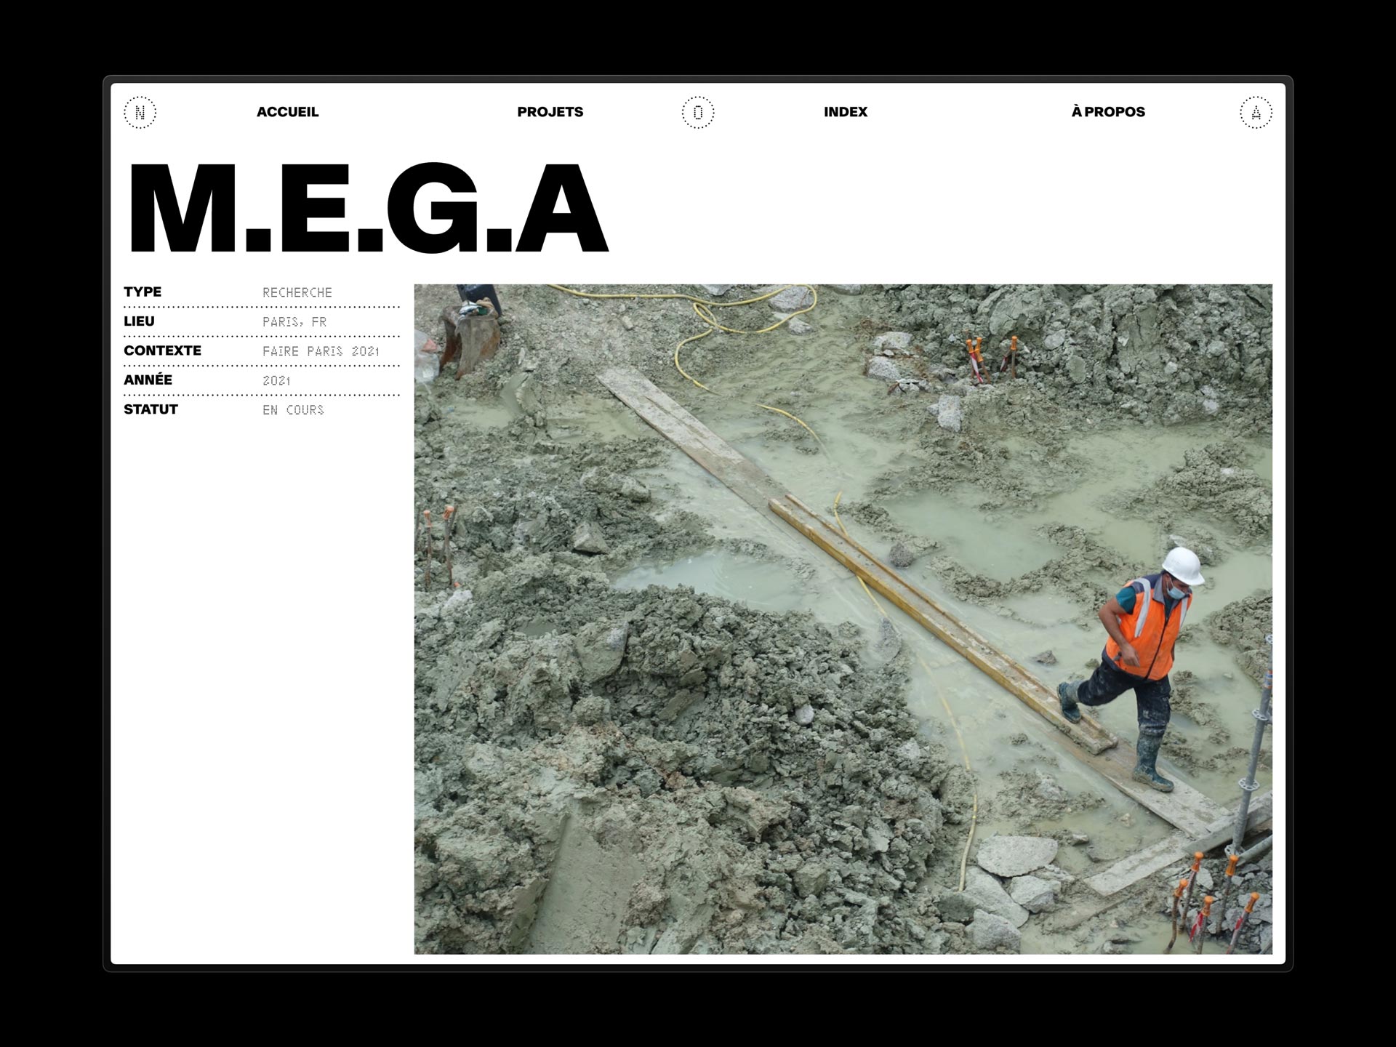Click the ANNÉE label

pos(148,380)
